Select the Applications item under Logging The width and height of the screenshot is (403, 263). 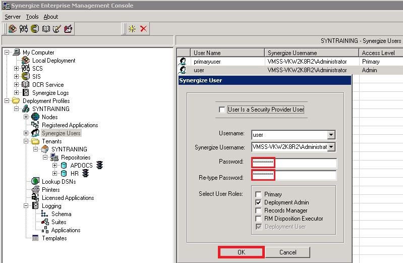tap(66, 230)
